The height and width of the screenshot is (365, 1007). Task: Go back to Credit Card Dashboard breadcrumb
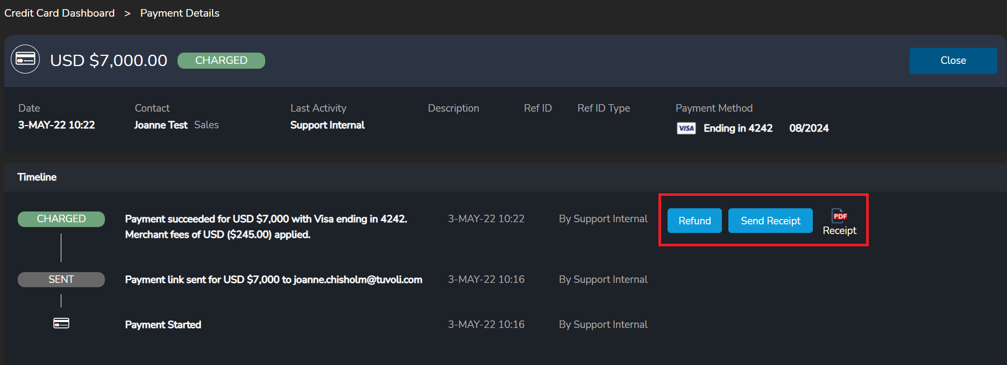60,13
